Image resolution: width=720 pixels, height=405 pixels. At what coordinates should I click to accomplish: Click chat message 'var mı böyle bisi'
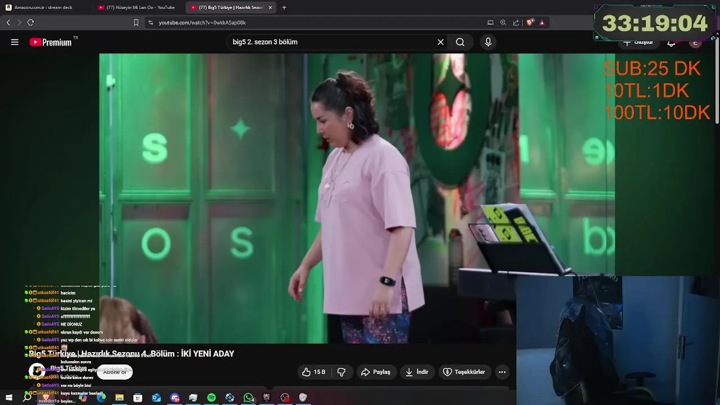[76, 385]
